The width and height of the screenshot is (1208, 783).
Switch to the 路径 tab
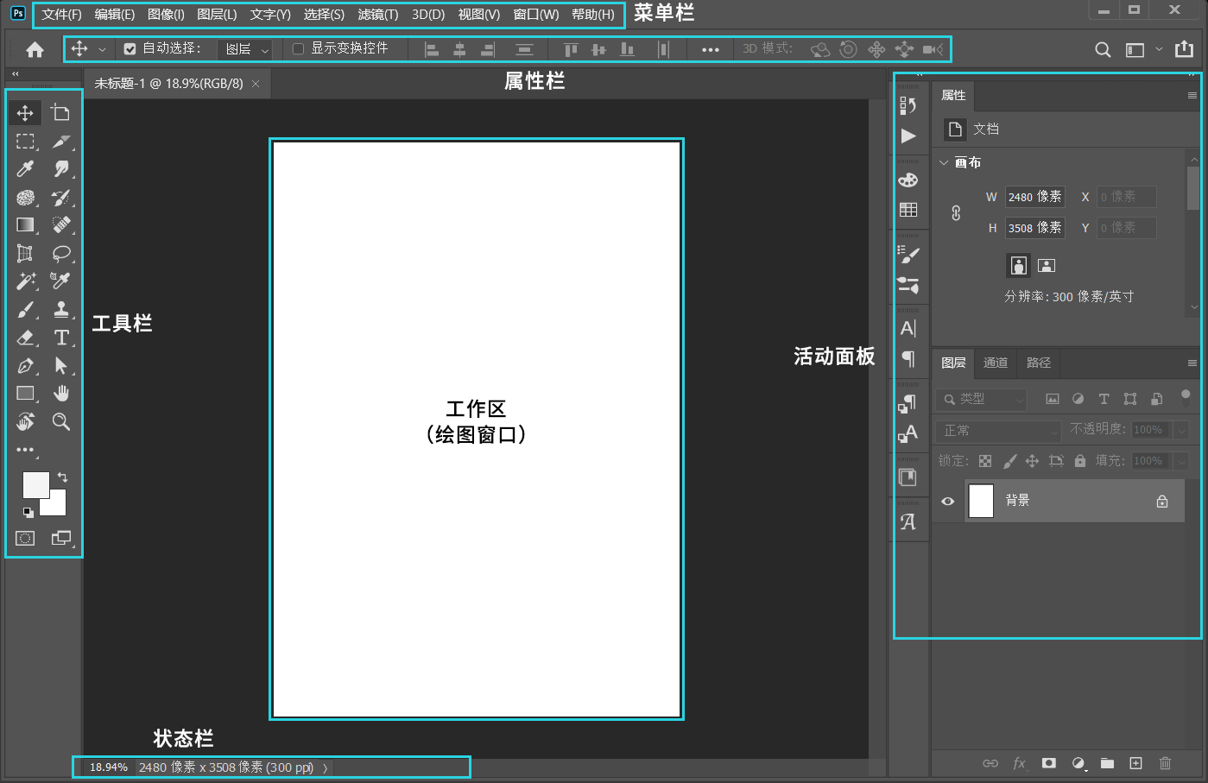pyautogui.click(x=1039, y=363)
